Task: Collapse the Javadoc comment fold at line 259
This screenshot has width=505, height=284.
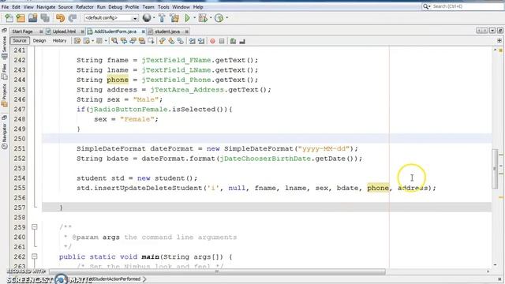Action: (35, 227)
